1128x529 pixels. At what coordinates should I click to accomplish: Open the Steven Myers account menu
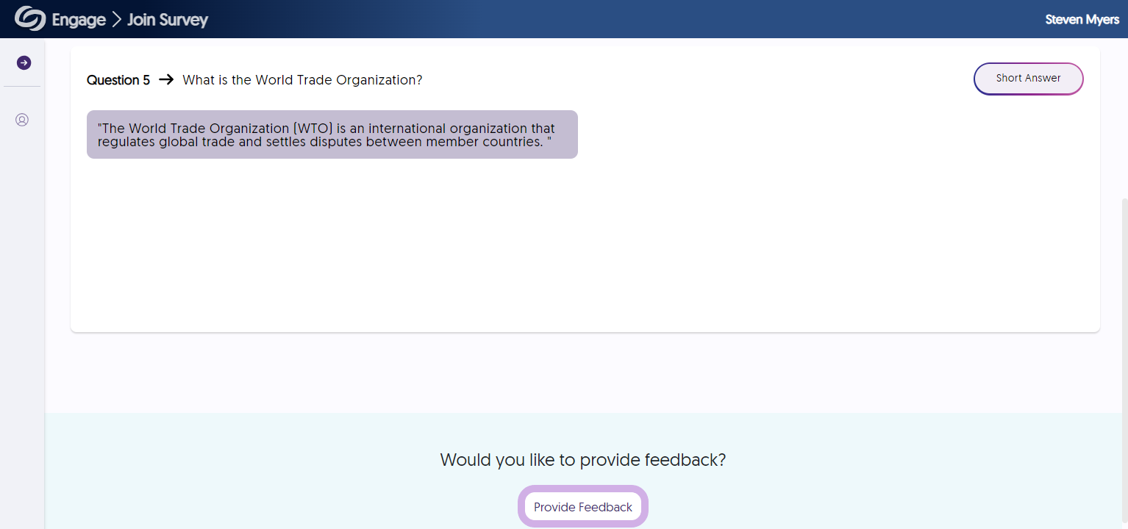(1082, 20)
